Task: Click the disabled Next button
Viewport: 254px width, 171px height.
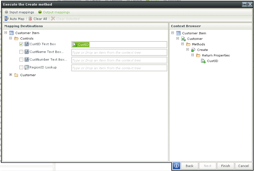Action: tap(208, 166)
